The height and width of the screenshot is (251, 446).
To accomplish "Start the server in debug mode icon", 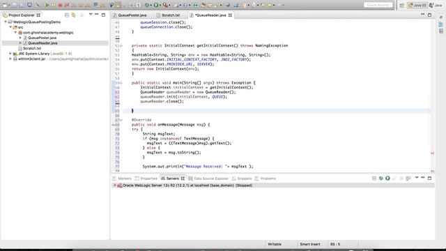I will click(381, 178).
